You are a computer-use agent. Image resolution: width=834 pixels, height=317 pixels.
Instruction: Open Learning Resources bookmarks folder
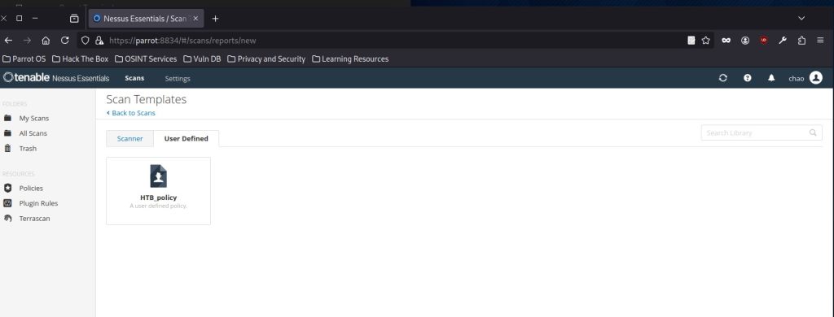tap(350, 59)
